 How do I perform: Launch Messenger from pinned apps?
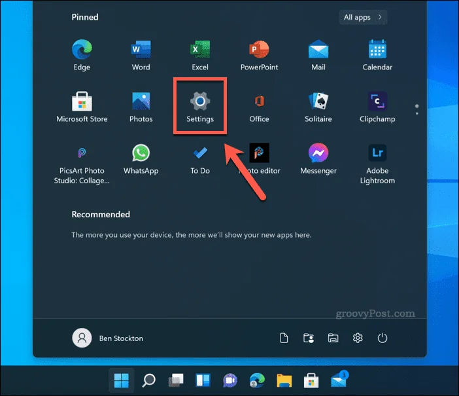pos(318,159)
